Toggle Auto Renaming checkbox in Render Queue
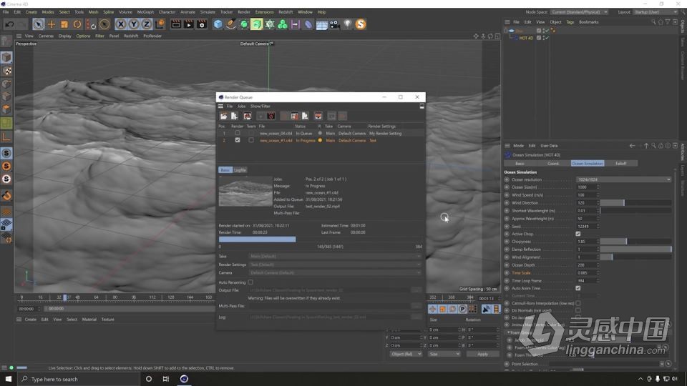This screenshot has width=687, height=386. pos(250,282)
